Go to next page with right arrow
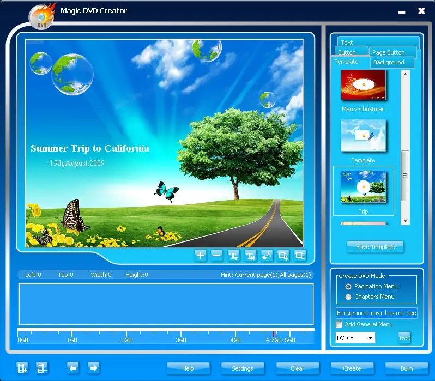Screen dimensions: 435x381 click(x=94, y=368)
